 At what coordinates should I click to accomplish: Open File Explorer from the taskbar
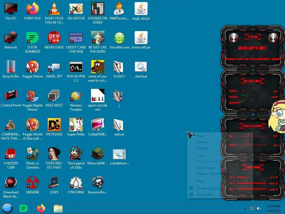(x=58, y=208)
